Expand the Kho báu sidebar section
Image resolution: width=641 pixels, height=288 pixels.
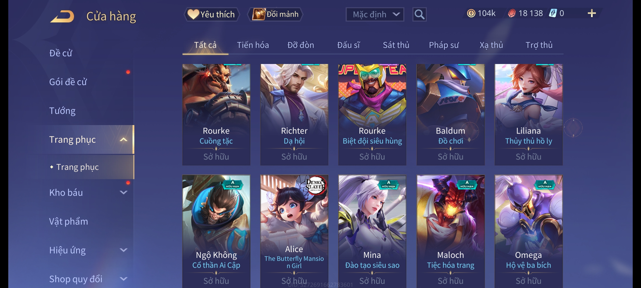tap(123, 193)
